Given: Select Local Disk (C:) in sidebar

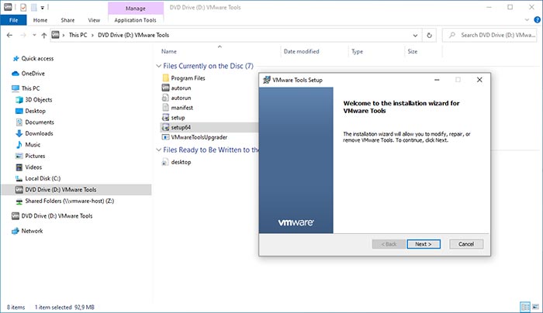Looking at the screenshot, I should coord(43,178).
